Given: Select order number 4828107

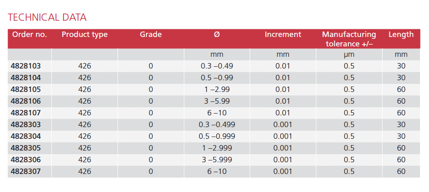Looking at the screenshot, I should pos(29,113).
